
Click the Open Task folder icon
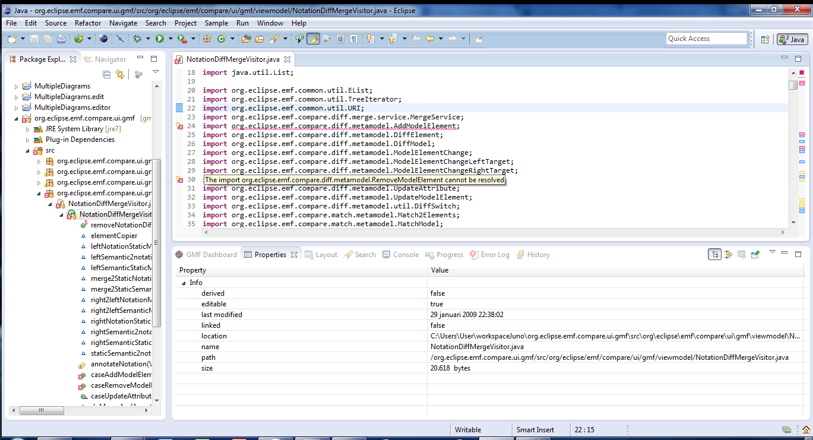pos(260,39)
